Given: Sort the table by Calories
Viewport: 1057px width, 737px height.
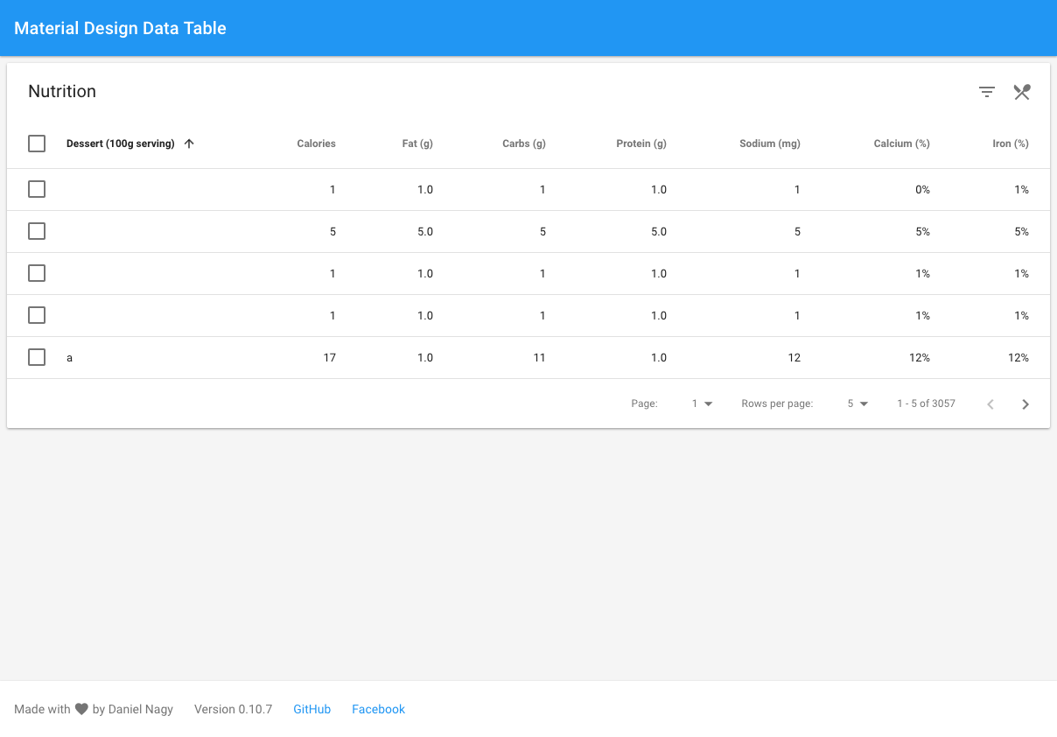Looking at the screenshot, I should [x=316, y=143].
